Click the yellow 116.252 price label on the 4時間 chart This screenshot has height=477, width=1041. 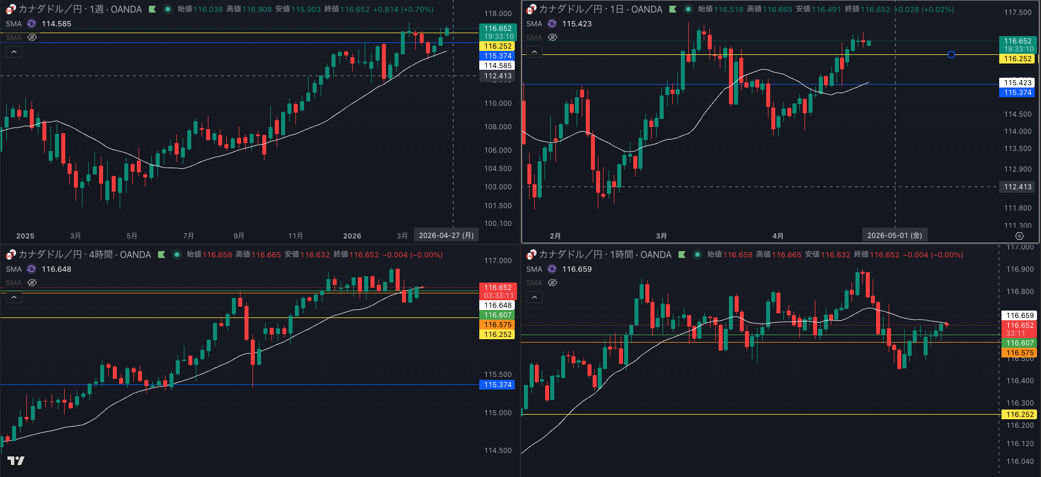click(498, 335)
